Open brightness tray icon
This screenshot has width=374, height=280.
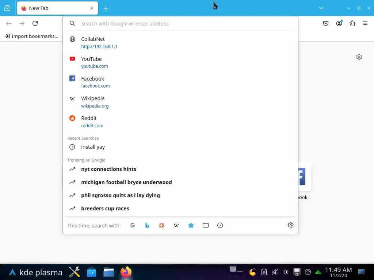[286, 272]
